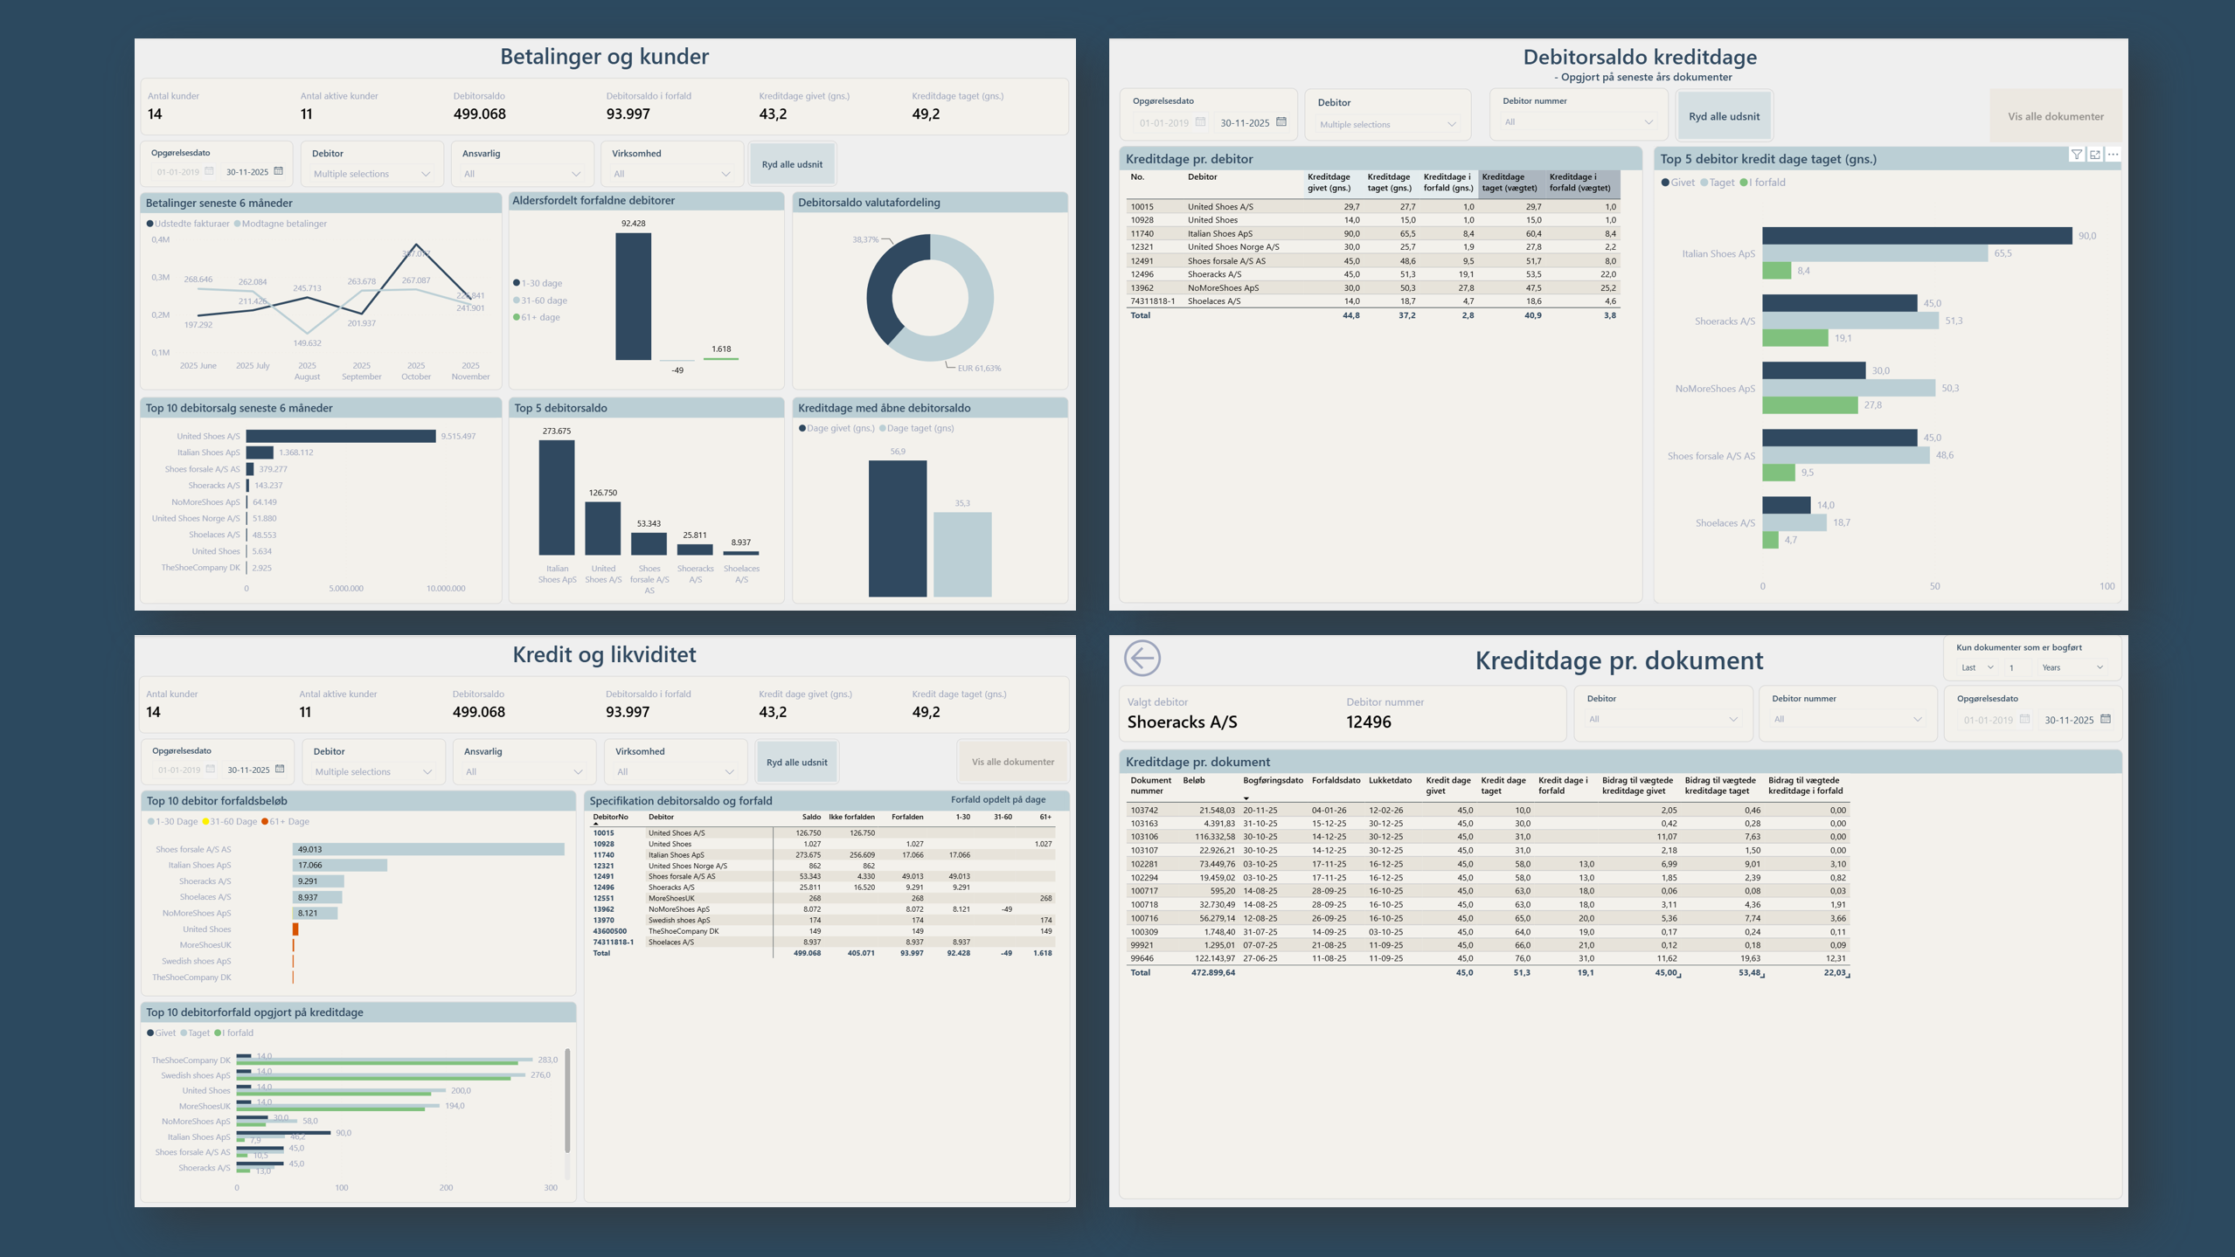Click Vis alle dokumenter in Kredit og likviditet

pyautogui.click(x=1012, y=762)
